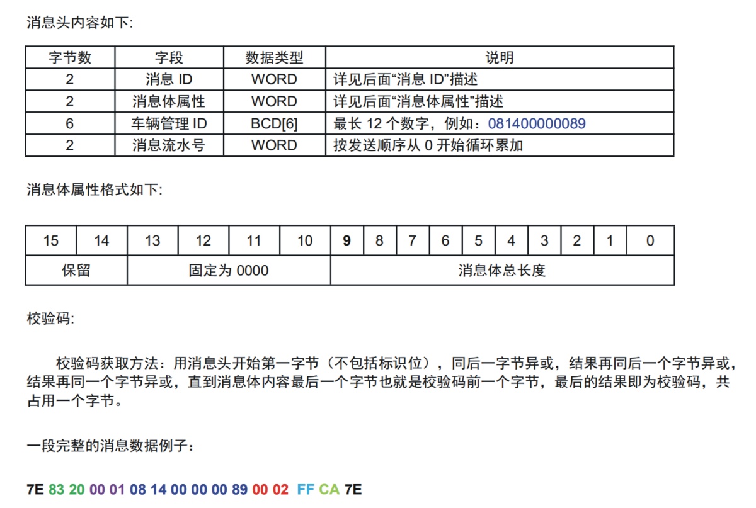This screenshot has height=508, width=756.
Task: Click the opening "7E" byte before 83
Action: tap(35, 490)
